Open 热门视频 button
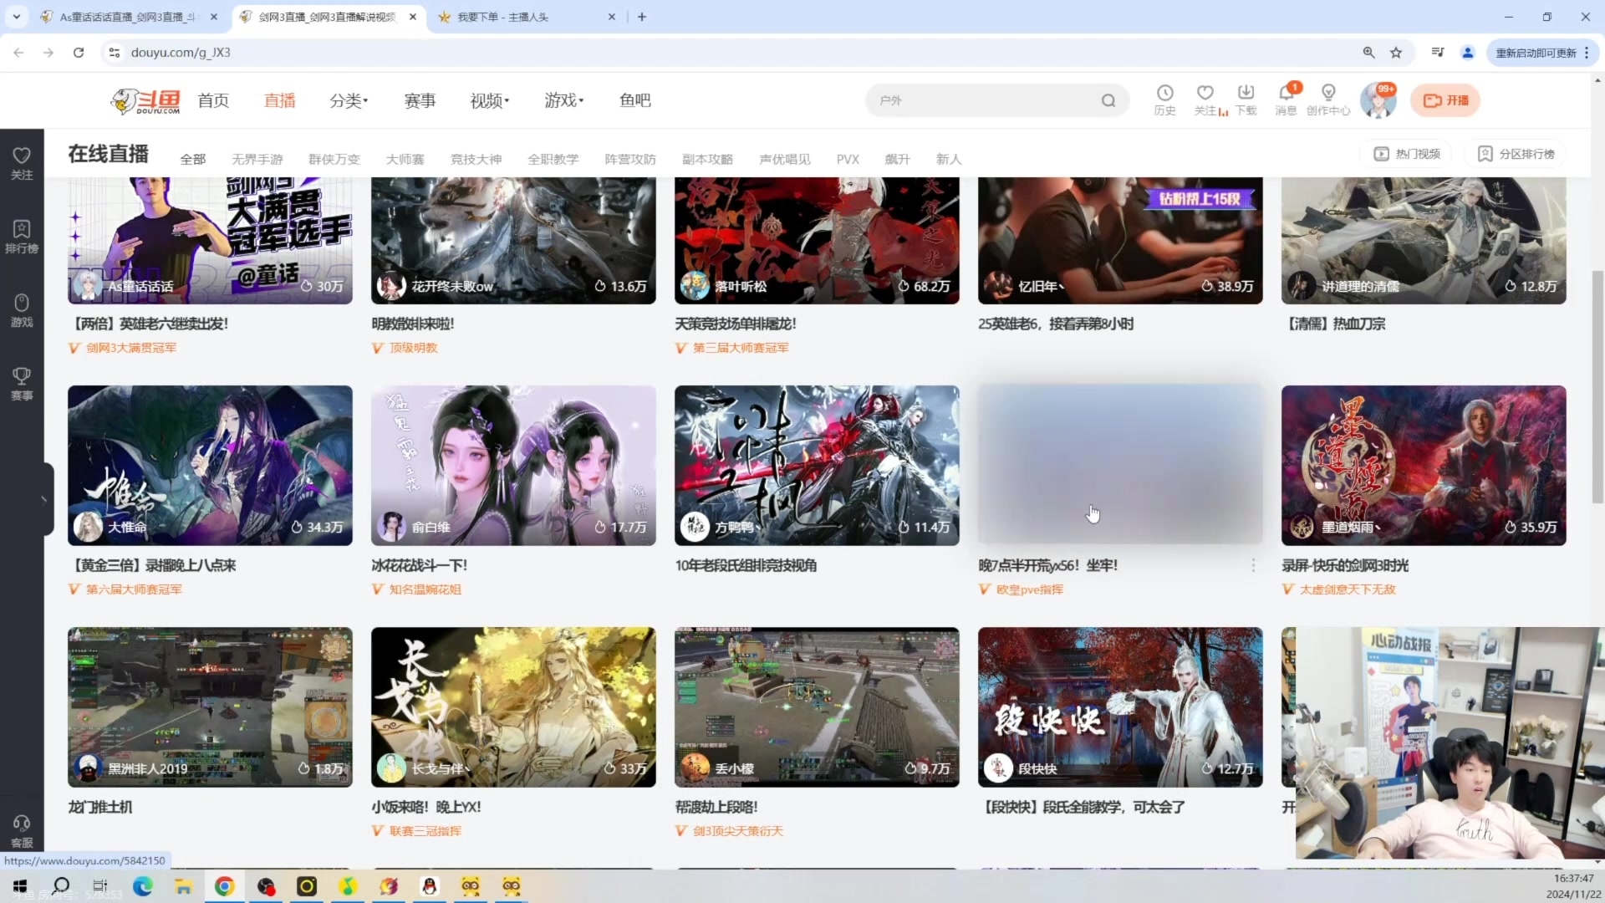Viewport: 1605px width, 903px height. [x=1407, y=154]
